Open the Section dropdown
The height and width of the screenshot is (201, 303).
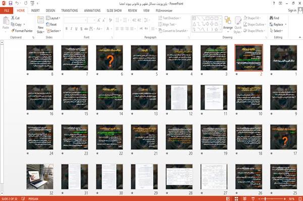[54, 31]
